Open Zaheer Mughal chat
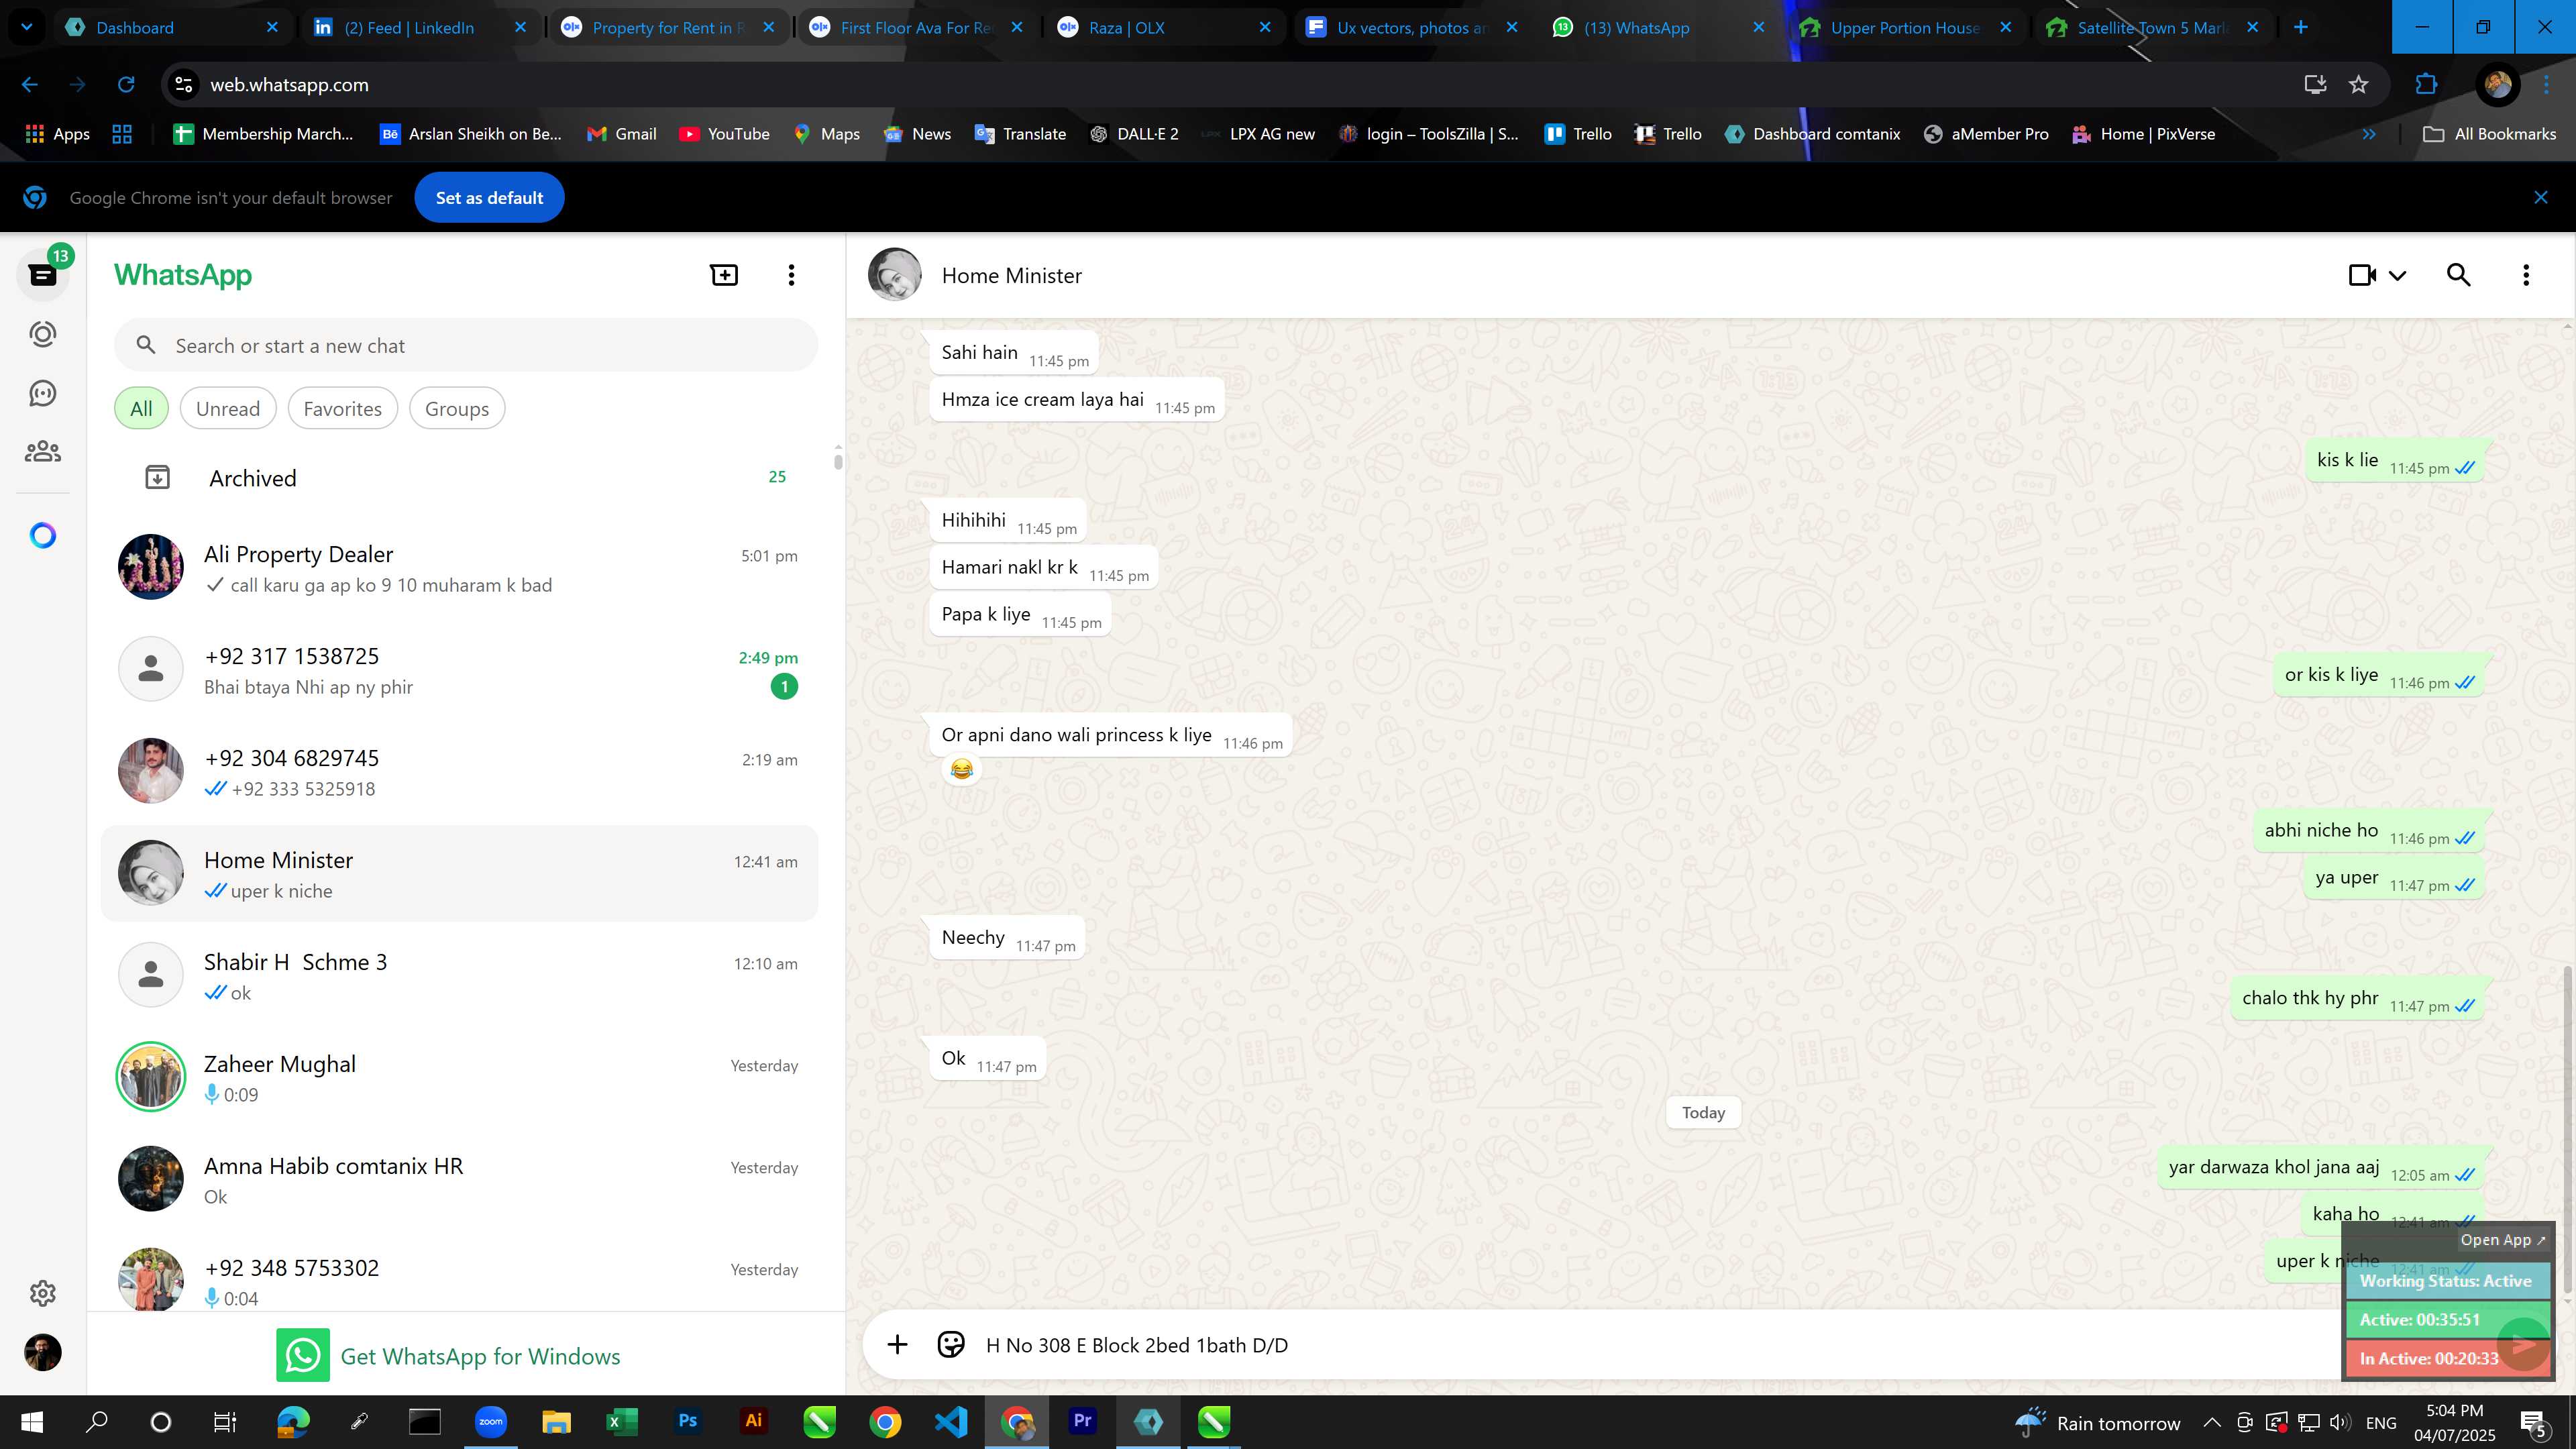This screenshot has width=2576, height=1449. 460,1078
